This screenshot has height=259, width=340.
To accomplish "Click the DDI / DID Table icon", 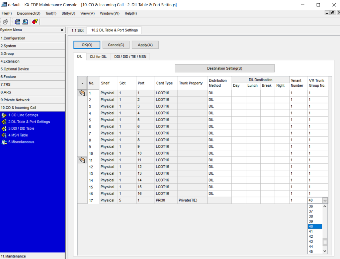I will pos(4,129).
